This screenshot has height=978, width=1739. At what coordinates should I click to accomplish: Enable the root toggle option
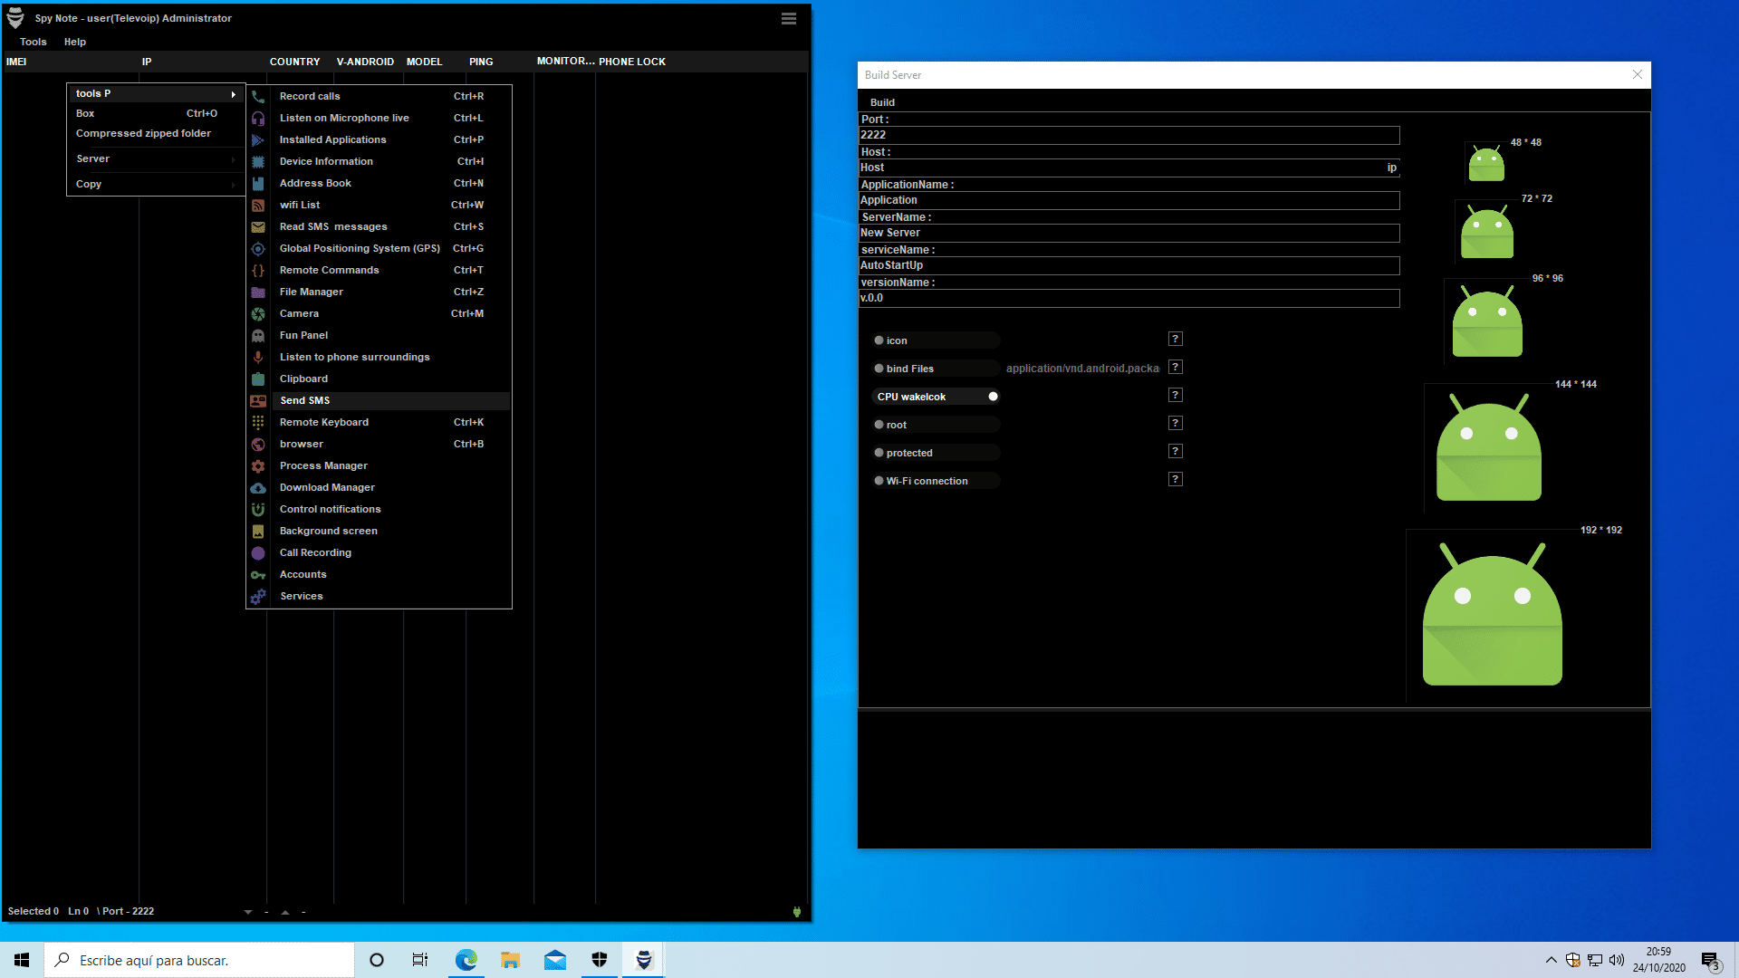coord(879,425)
